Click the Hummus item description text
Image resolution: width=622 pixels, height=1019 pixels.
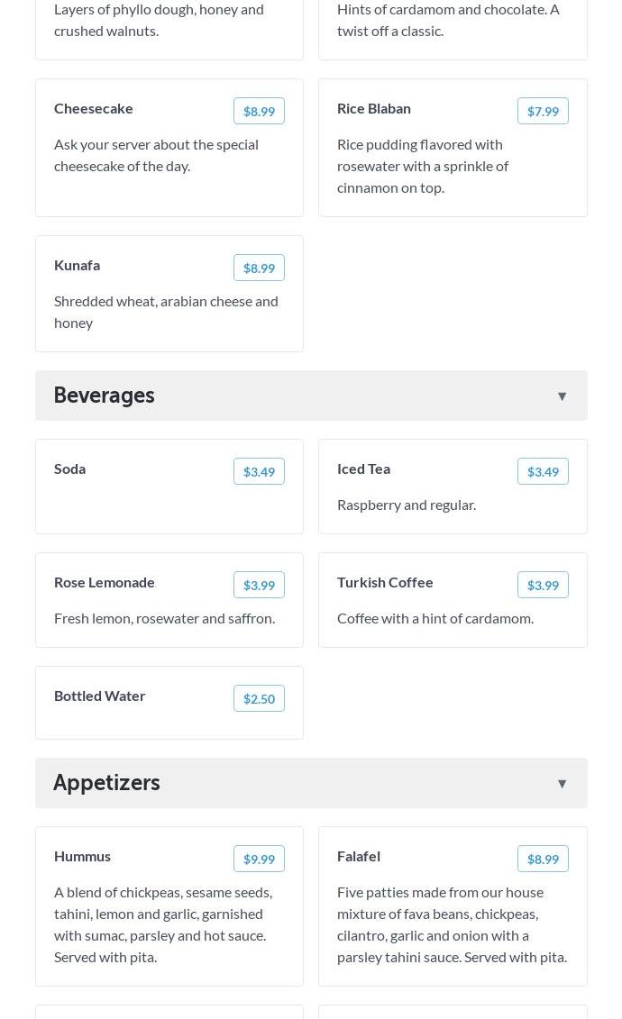point(163,923)
